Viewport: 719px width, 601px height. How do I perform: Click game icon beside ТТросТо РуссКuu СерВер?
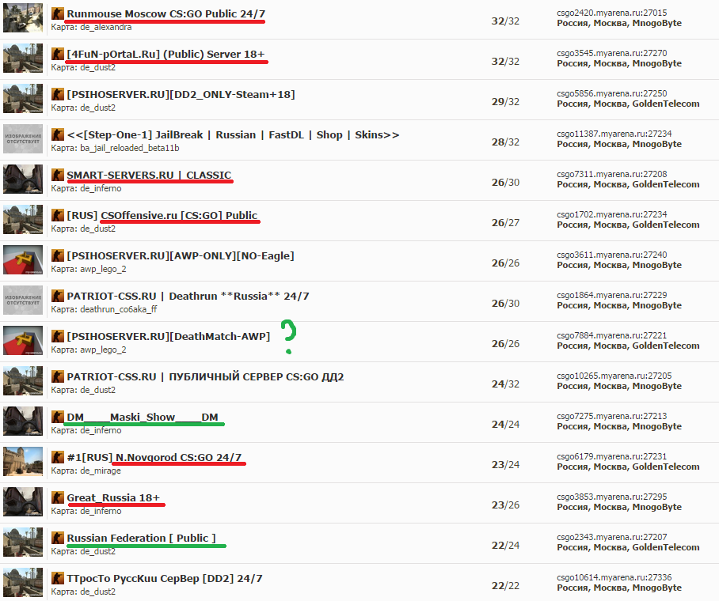point(58,578)
